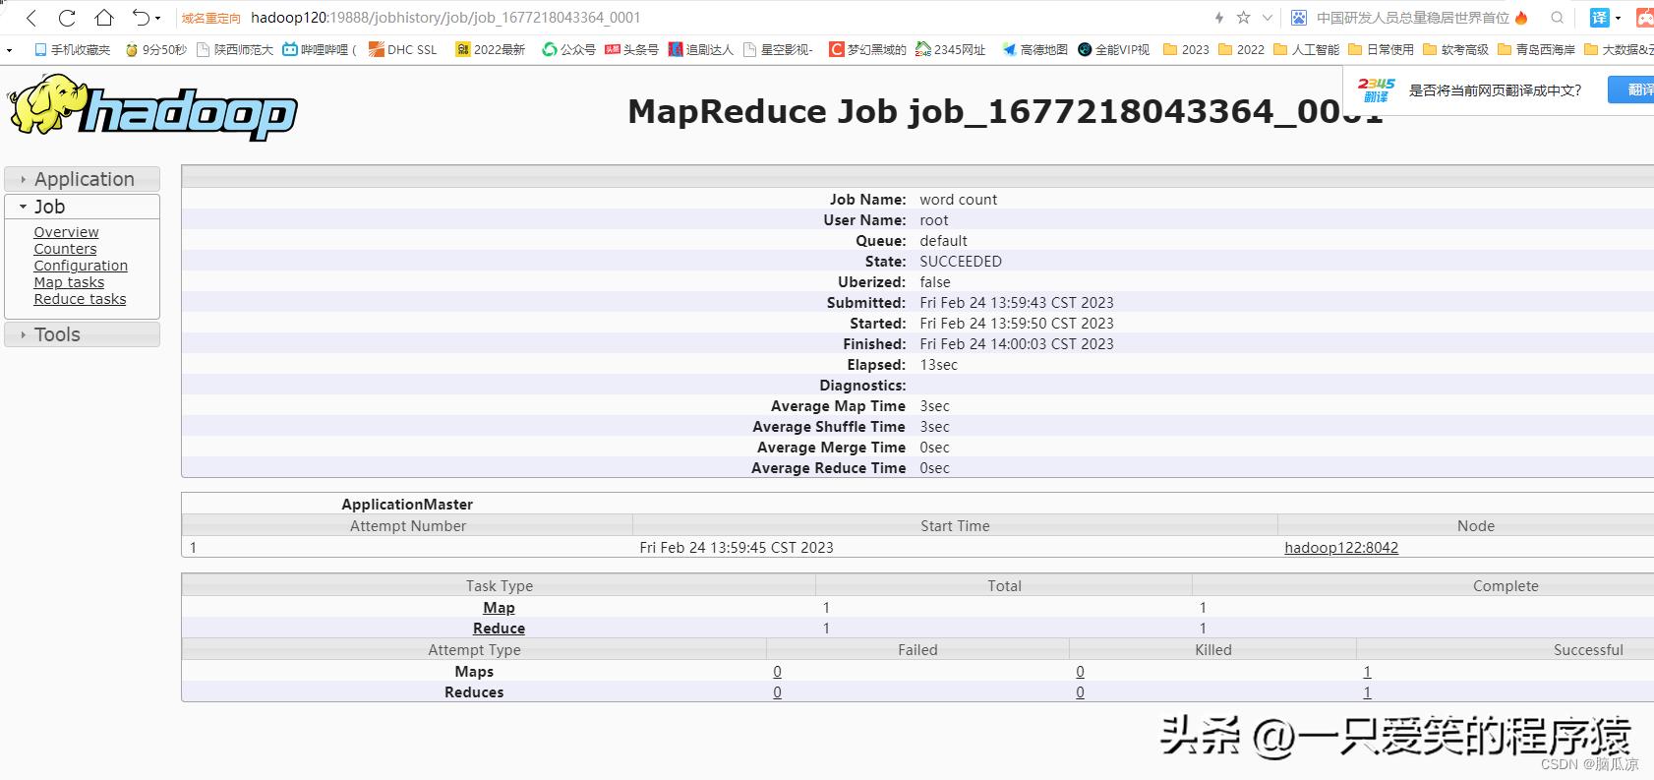This screenshot has width=1654, height=780.
Task: Click successful Maps attempts count 1
Action: [x=1367, y=672]
